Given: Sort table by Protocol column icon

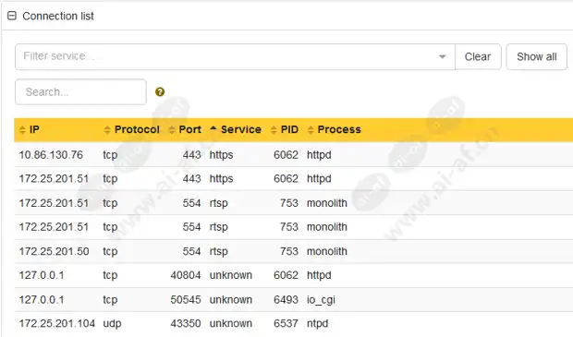Looking at the screenshot, I should coord(107,129).
